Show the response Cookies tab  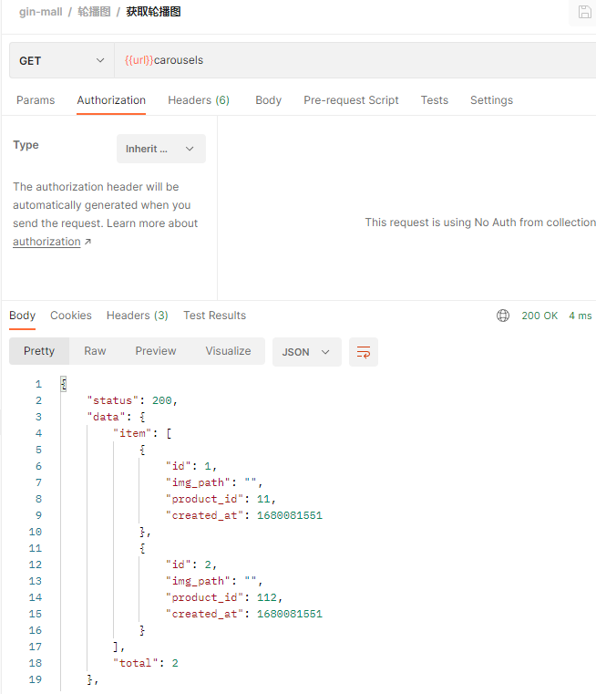pyautogui.click(x=71, y=316)
